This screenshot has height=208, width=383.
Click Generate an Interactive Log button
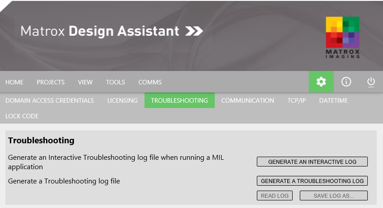pyautogui.click(x=312, y=162)
